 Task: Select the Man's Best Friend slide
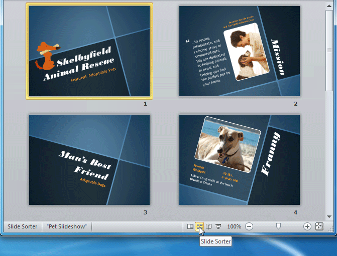tap(89, 159)
